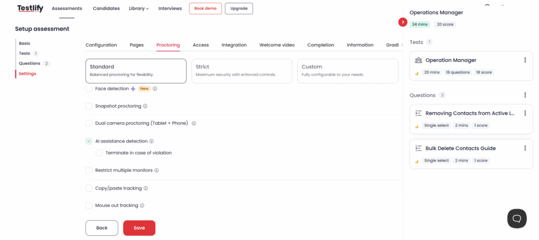Switch to the Completion tab
The width and height of the screenshot is (539, 240).
coord(321,45)
